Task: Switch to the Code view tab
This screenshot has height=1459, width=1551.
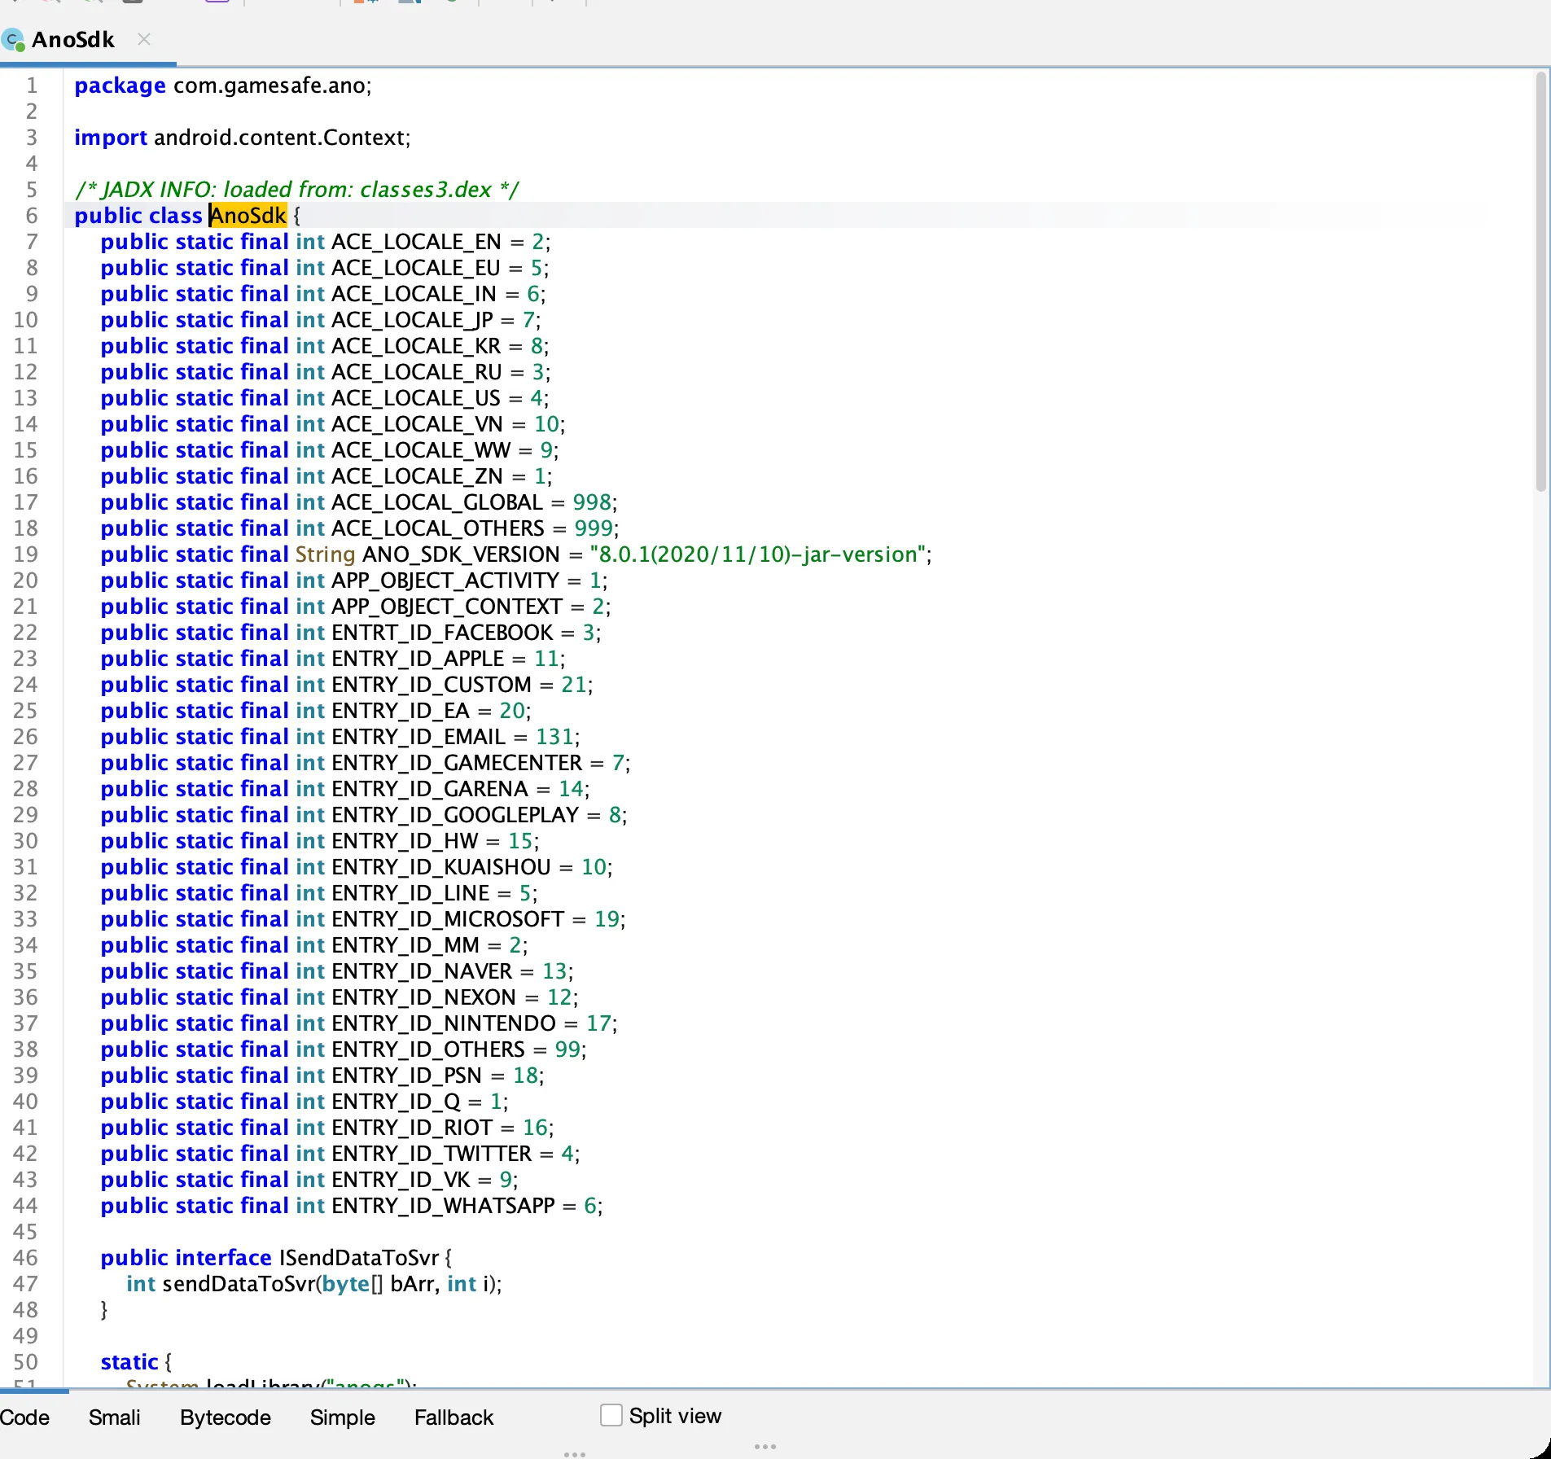Action: click(x=25, y=1417)
